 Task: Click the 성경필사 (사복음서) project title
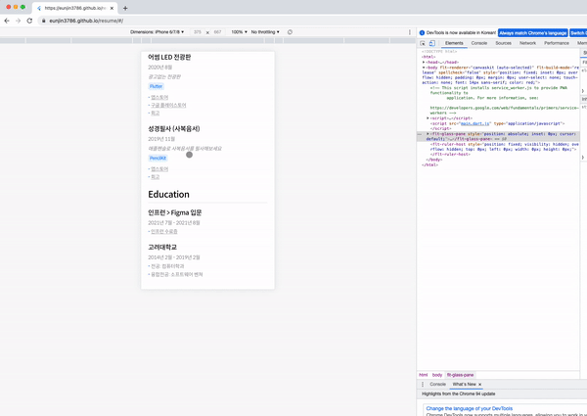coord(174,129)
